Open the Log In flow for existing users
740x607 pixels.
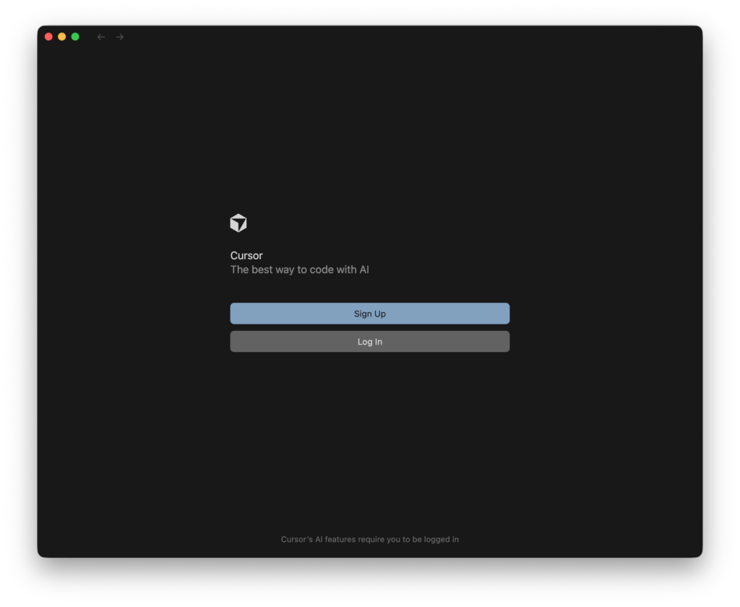pos(369,342)
